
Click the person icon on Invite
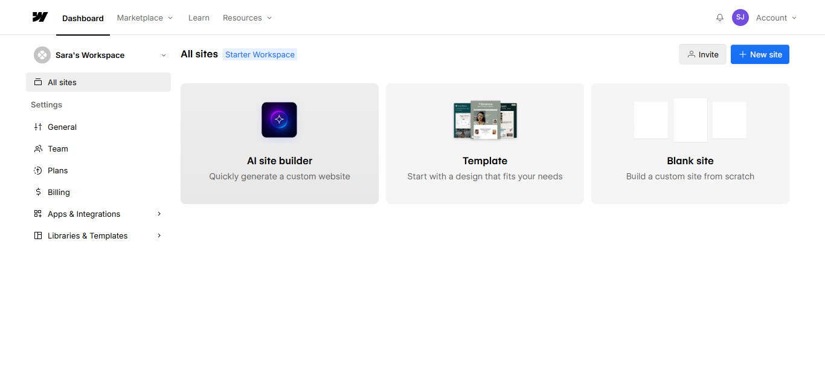coord(692,54)
